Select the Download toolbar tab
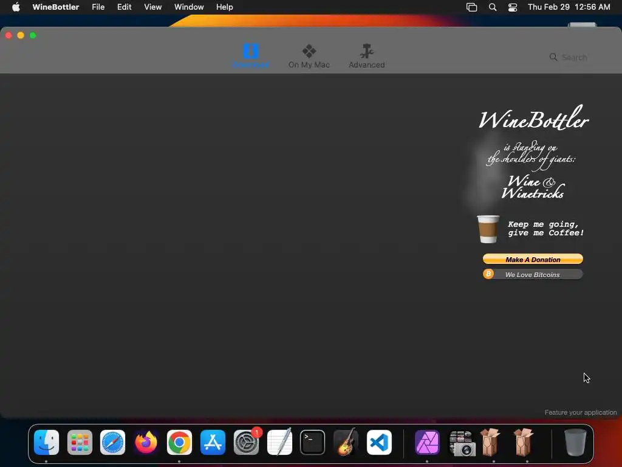The image size is (622, 467). (251, 55)
